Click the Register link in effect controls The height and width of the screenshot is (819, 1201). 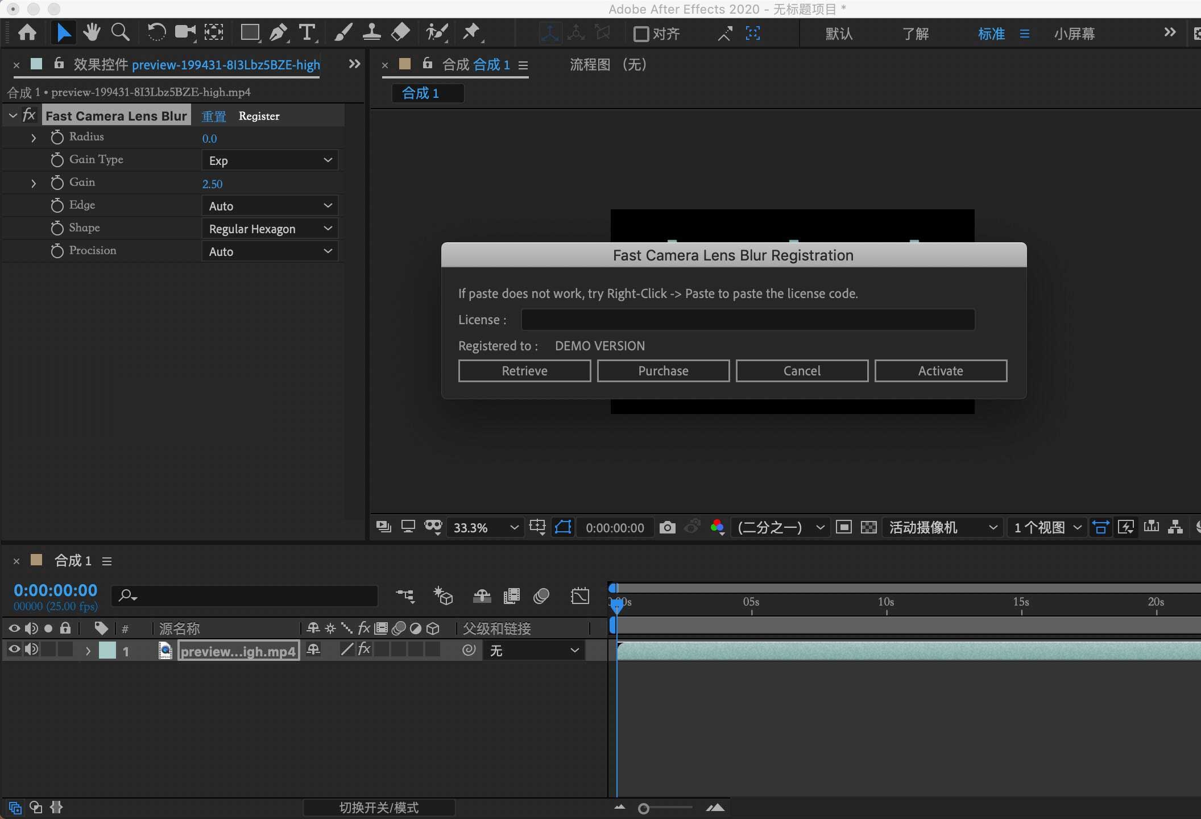tap(259, 116)
